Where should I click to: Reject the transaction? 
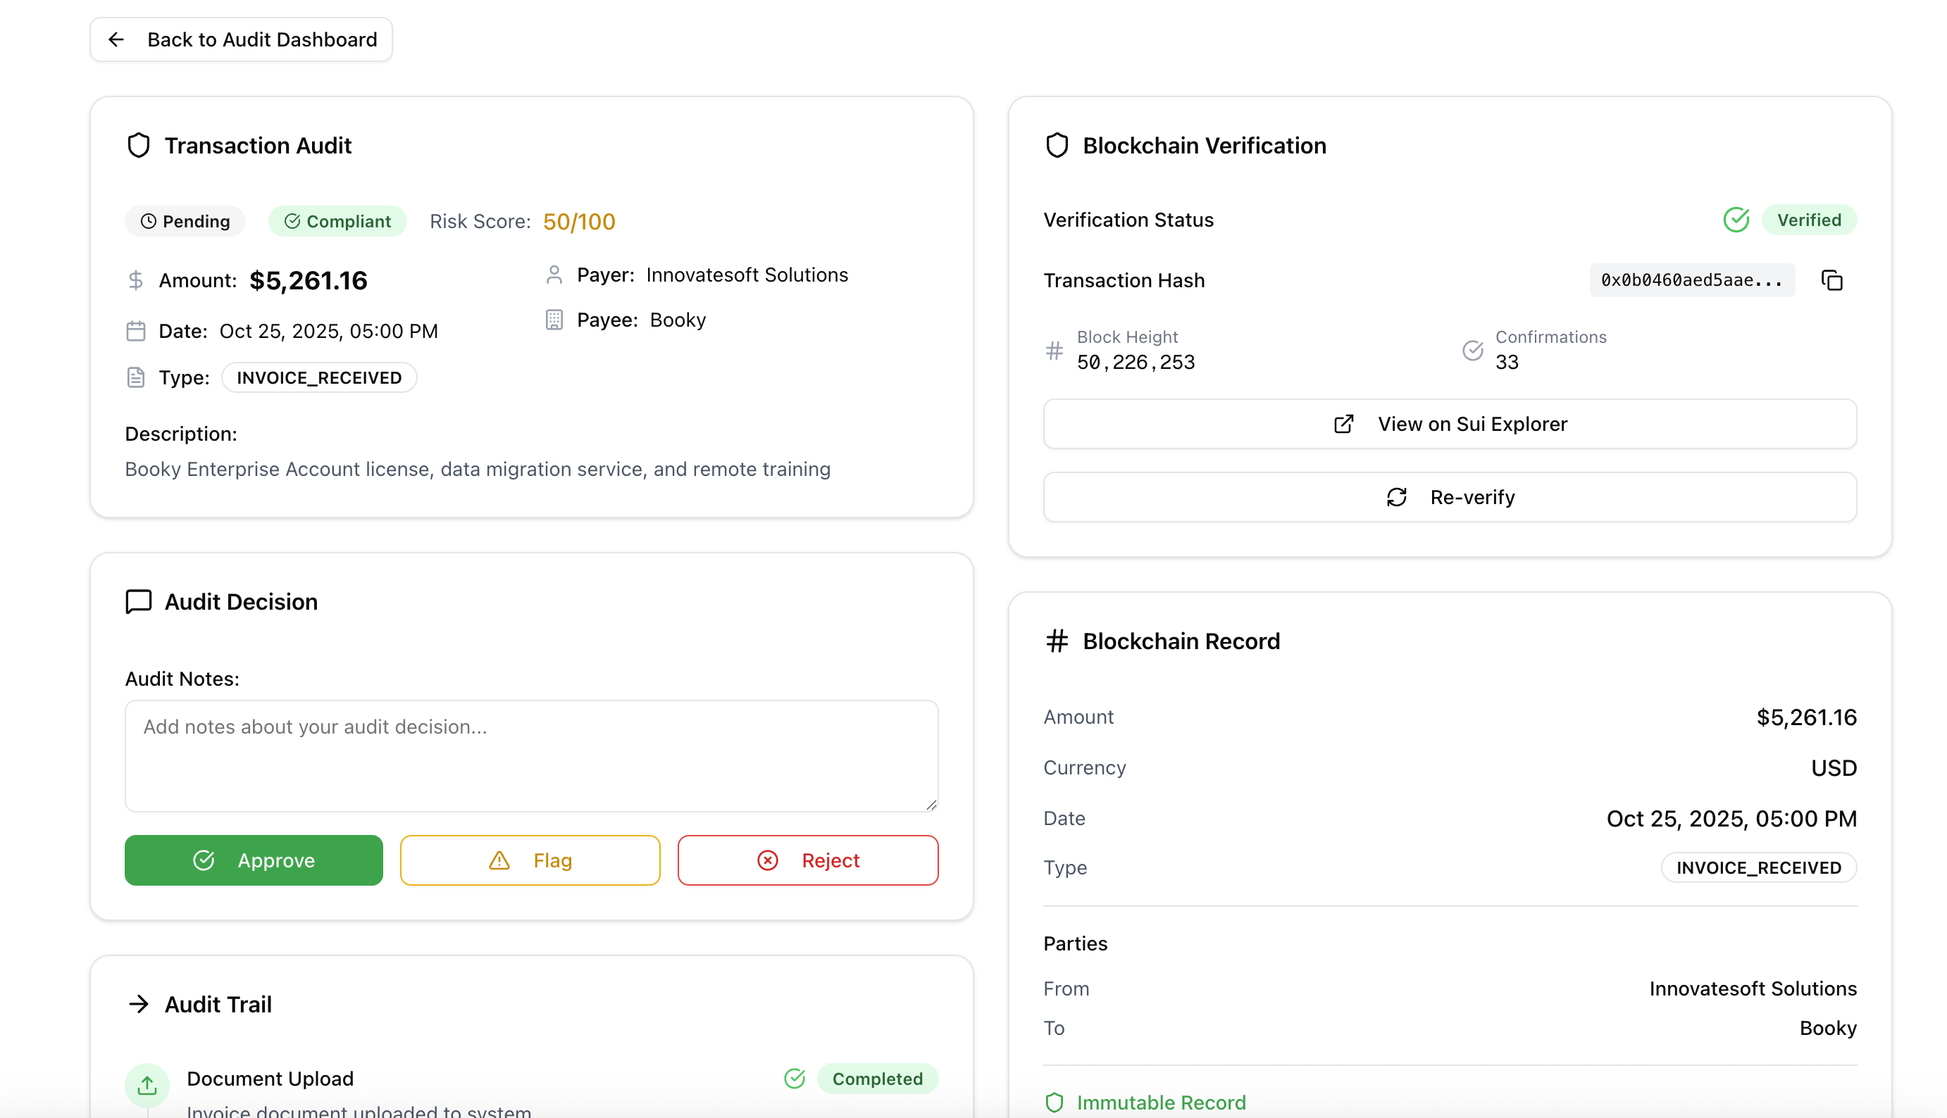(807, 860)
